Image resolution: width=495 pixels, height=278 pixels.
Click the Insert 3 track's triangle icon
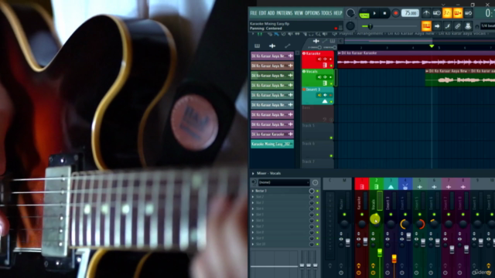pos(325,101)
